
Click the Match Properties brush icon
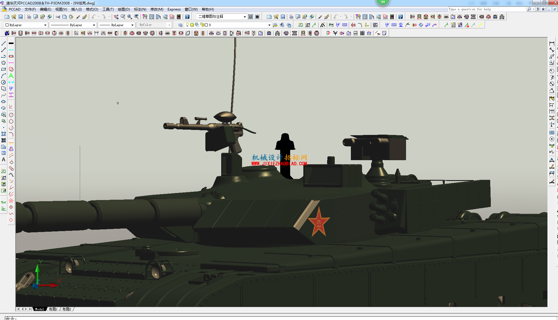[78, 17]
